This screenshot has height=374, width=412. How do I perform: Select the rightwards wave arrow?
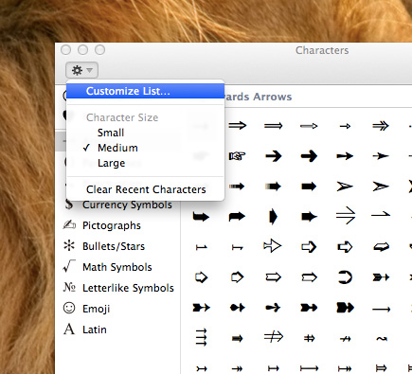point(382,339)
